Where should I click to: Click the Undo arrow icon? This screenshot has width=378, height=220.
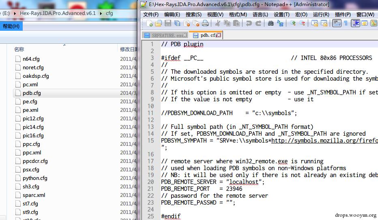coord(249,23)
